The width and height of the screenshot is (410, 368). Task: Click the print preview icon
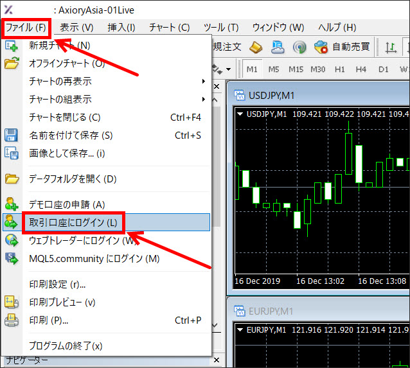click(x=12, y=302)
